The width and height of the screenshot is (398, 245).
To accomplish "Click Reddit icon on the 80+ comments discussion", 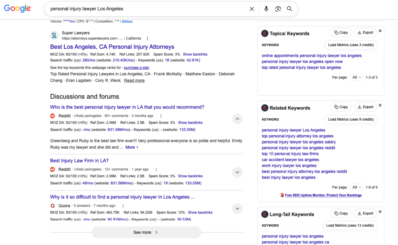I will (x=52, y=116).
